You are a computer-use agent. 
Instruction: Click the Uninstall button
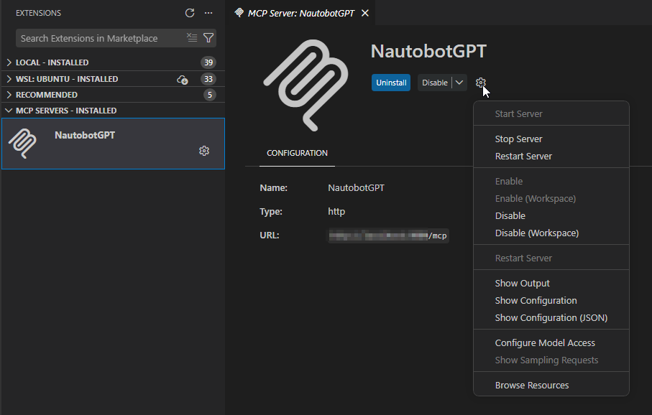(x=391, y=83)
